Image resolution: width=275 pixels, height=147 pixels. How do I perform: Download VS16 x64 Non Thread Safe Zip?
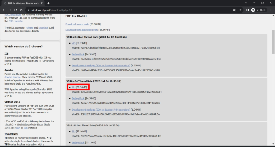(73, 43)
